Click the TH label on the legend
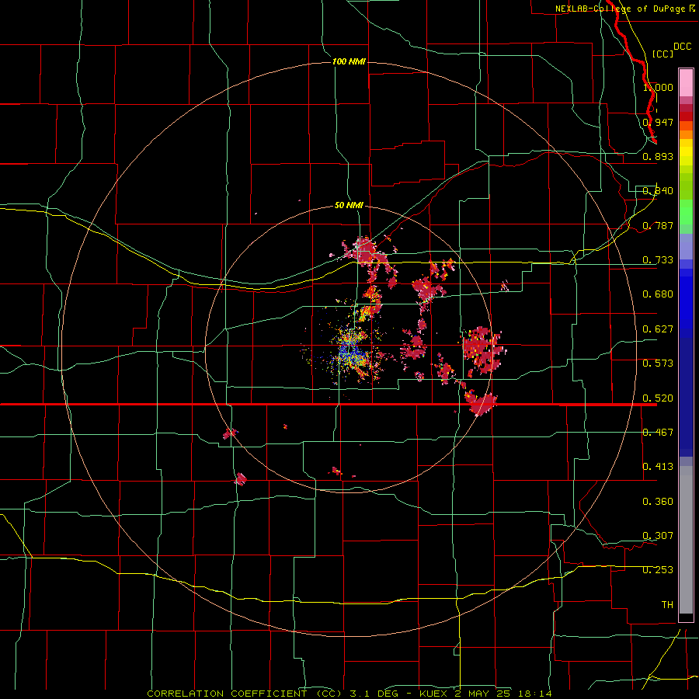This screenshot has width=699, height=699. tap(667, 605)
